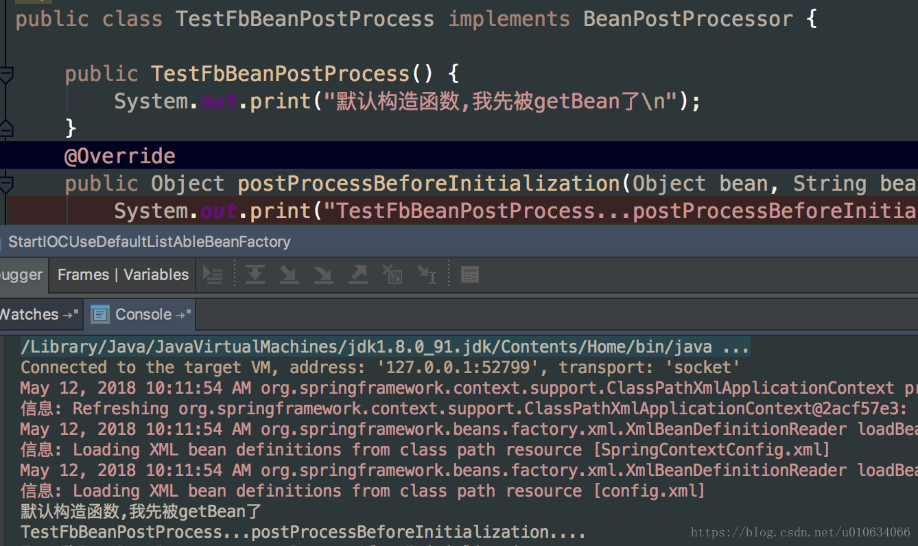Click the Drop Frame debugger icon
Image resolution: width=918 pixels, height=546 pixels.
[x=392, y=275]
